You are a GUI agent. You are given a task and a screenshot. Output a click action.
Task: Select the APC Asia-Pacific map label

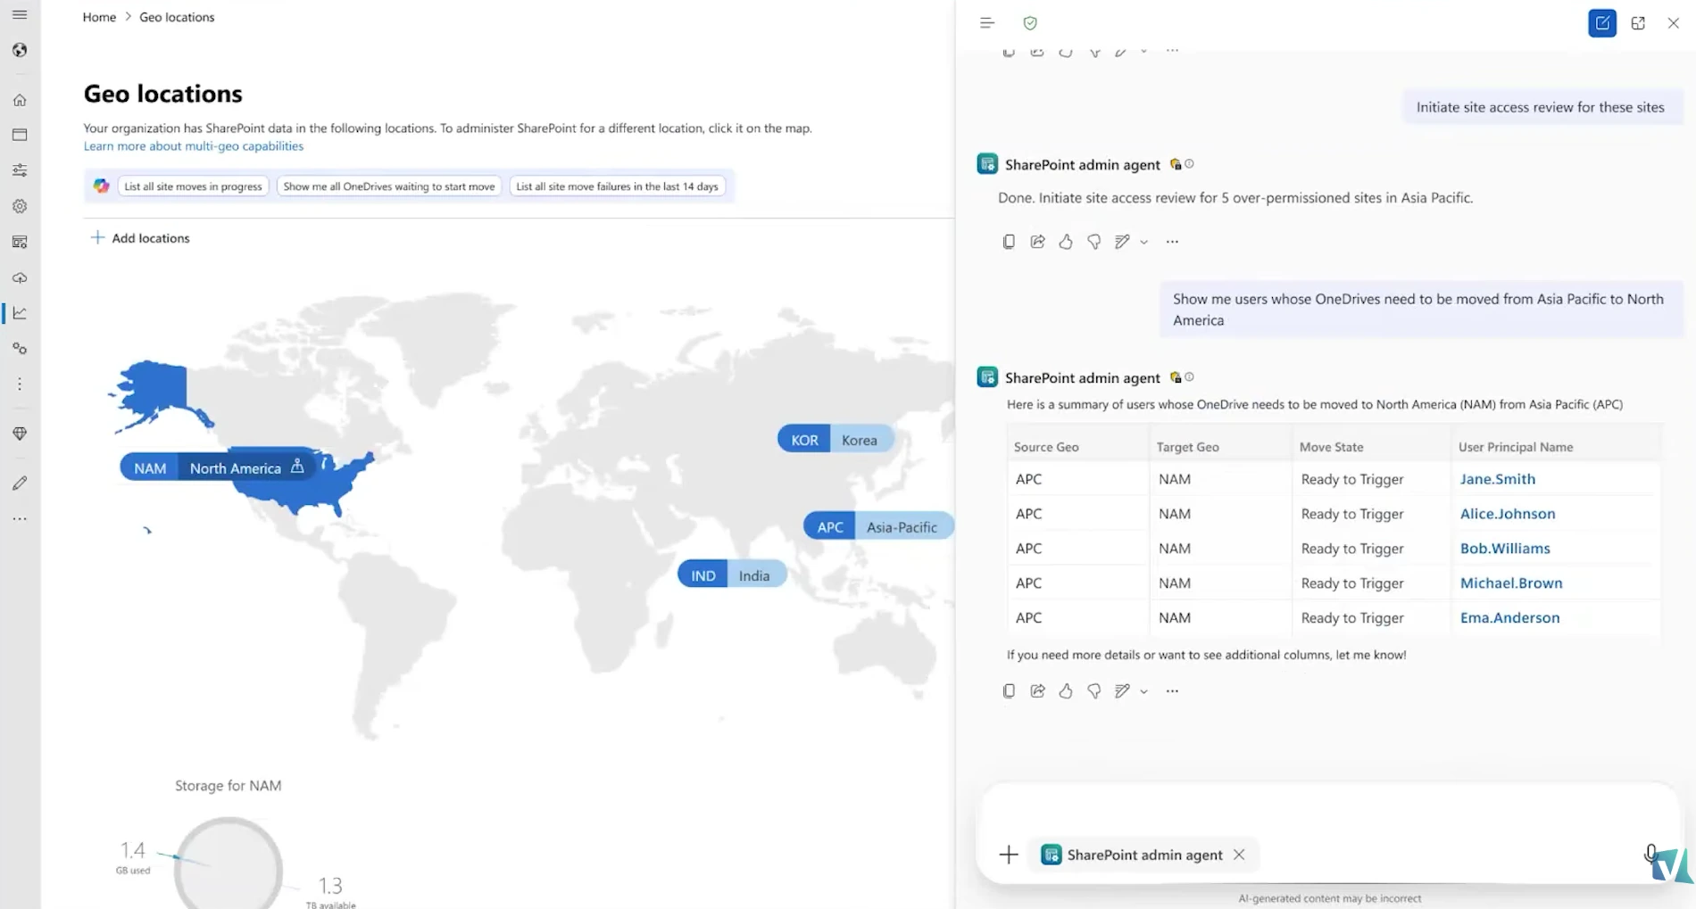(877, 526)
